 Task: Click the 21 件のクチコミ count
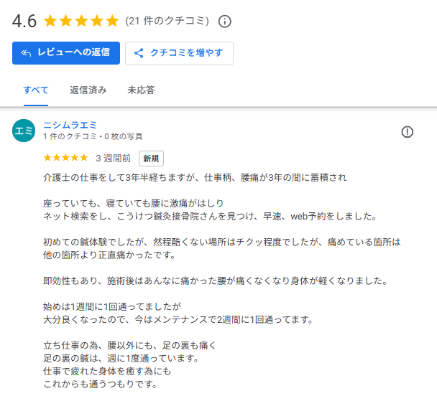(167, 21)
